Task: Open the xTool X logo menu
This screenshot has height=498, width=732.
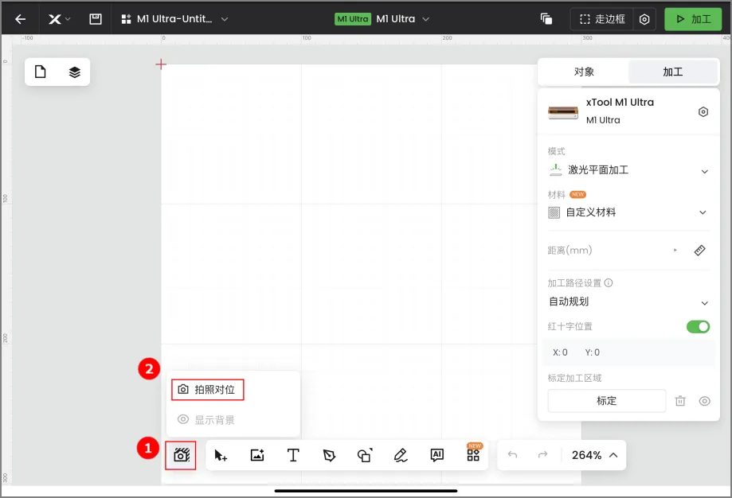Action: 59,19
